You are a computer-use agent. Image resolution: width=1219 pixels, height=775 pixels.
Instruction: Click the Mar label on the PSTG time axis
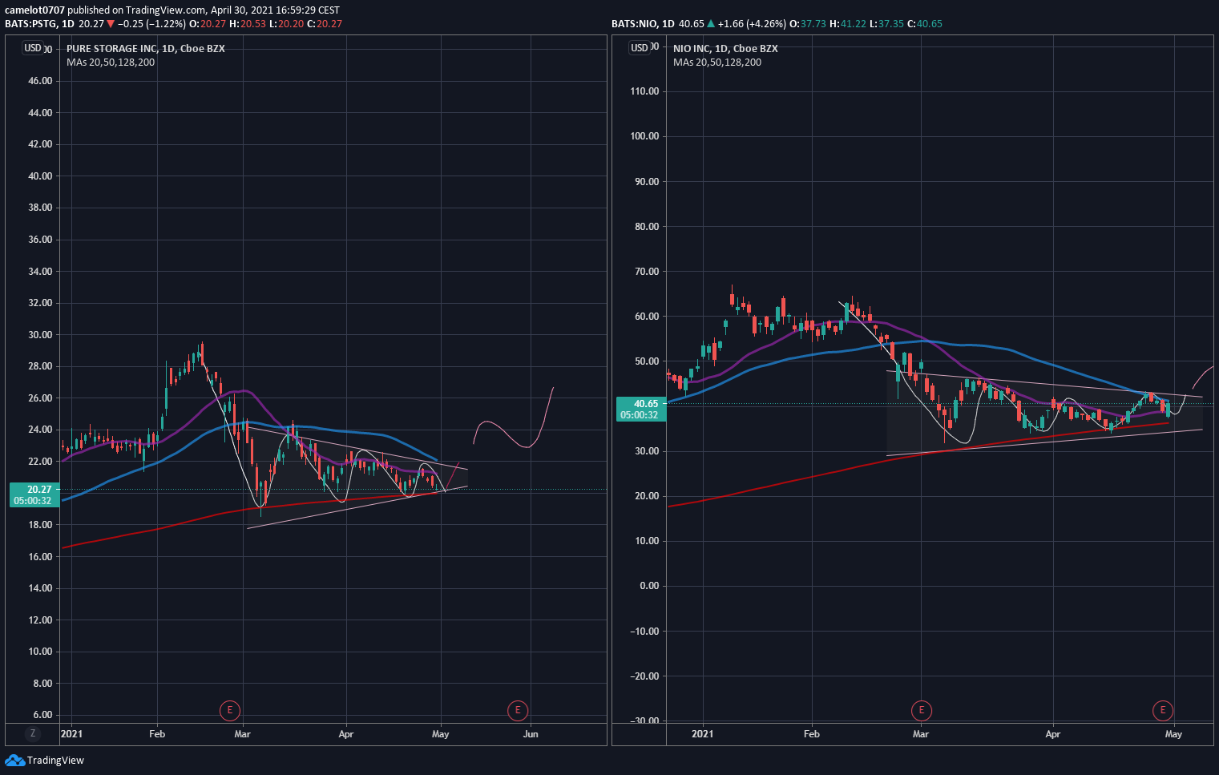[x=242, y=734]
